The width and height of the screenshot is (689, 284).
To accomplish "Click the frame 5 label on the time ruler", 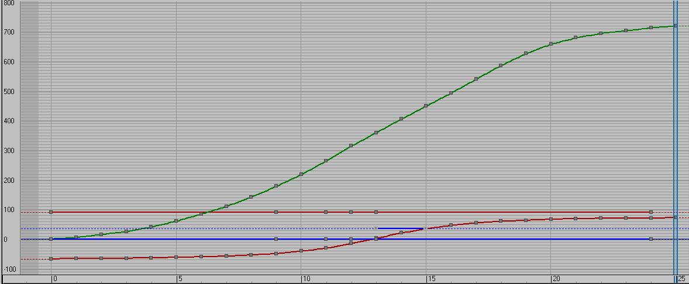I will [180, 279].
